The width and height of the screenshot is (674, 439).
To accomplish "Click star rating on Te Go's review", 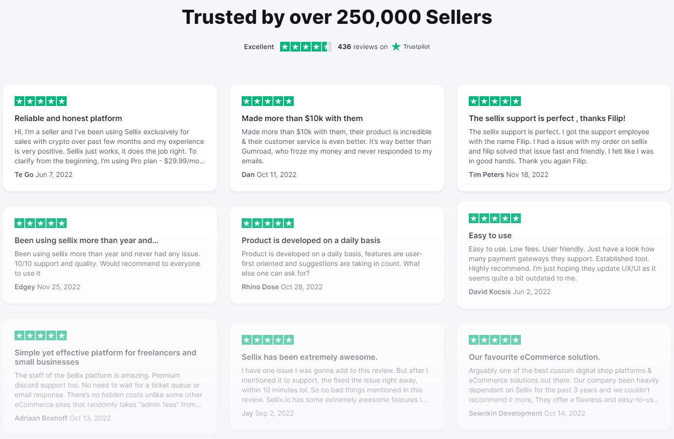I will pos(40,101).
